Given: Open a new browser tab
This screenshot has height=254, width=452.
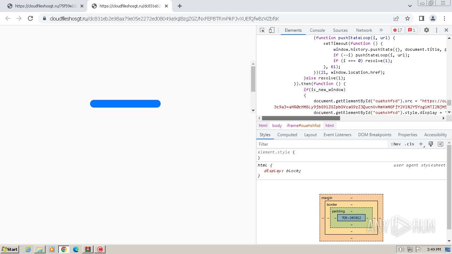Looking at the screenshot, I should tap(180, 6).
